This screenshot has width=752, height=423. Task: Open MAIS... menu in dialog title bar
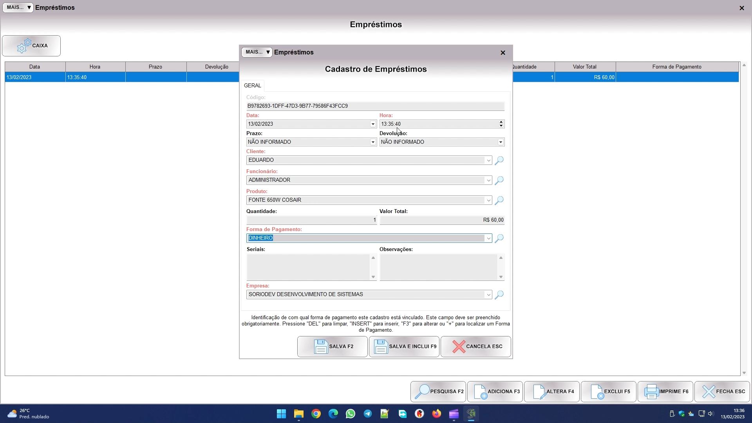(x=257, y=52)
